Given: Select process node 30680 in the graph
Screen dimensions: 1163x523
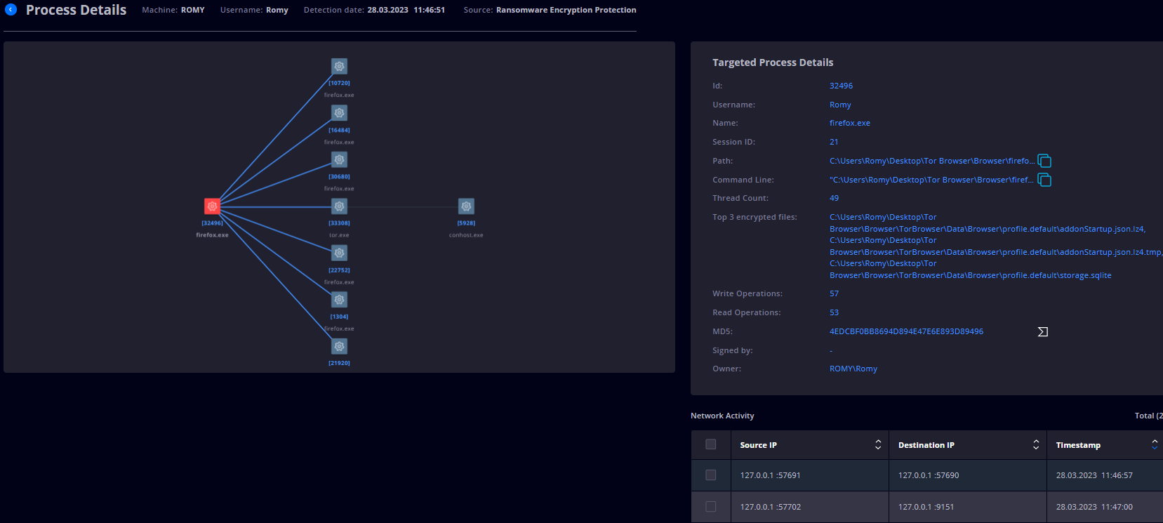Looking at the screenshot, I should (x=339, y=160).
